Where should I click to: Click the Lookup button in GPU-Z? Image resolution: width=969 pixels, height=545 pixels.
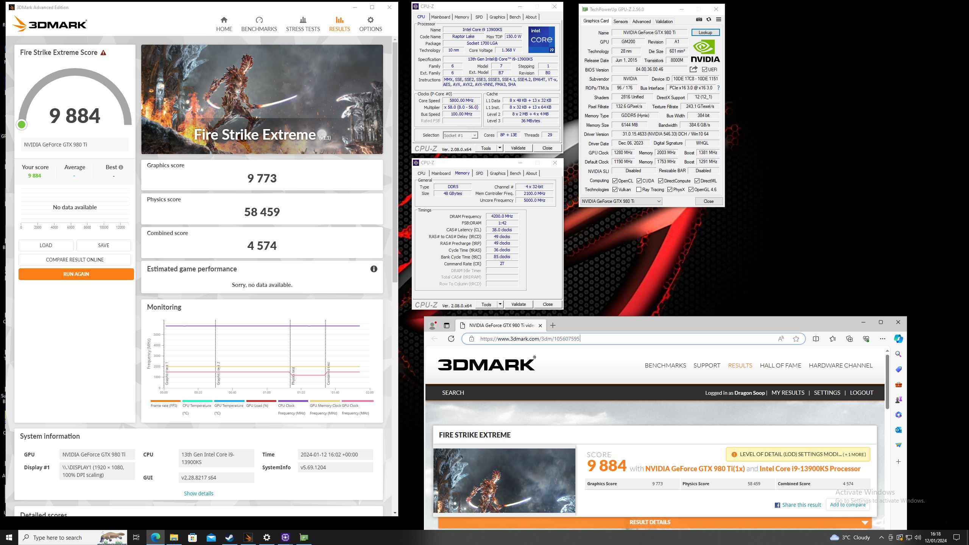pyautogui.click(x=705, y=33)
